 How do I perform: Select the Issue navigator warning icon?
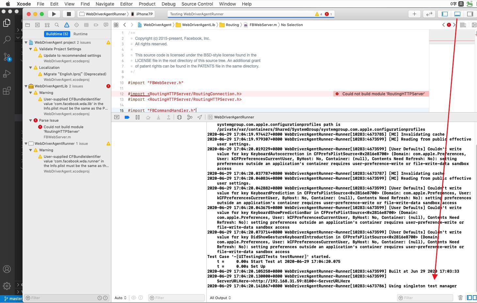(x=67, y=25)
